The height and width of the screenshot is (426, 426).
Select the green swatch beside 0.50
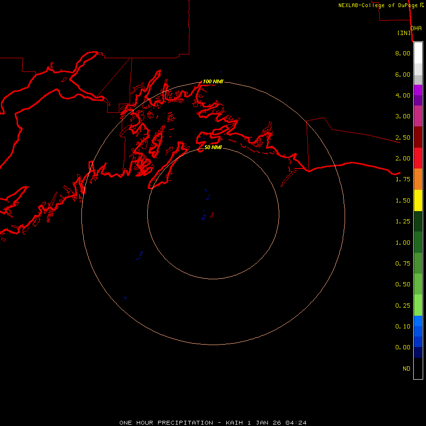(418, 284)
